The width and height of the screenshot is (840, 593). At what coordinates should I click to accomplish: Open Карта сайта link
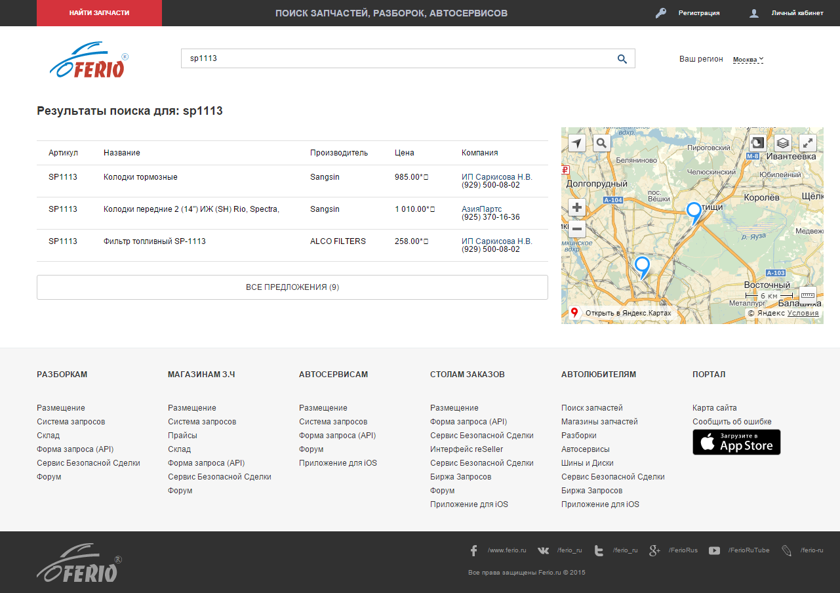pyautogui.click(x=715, y=408)
